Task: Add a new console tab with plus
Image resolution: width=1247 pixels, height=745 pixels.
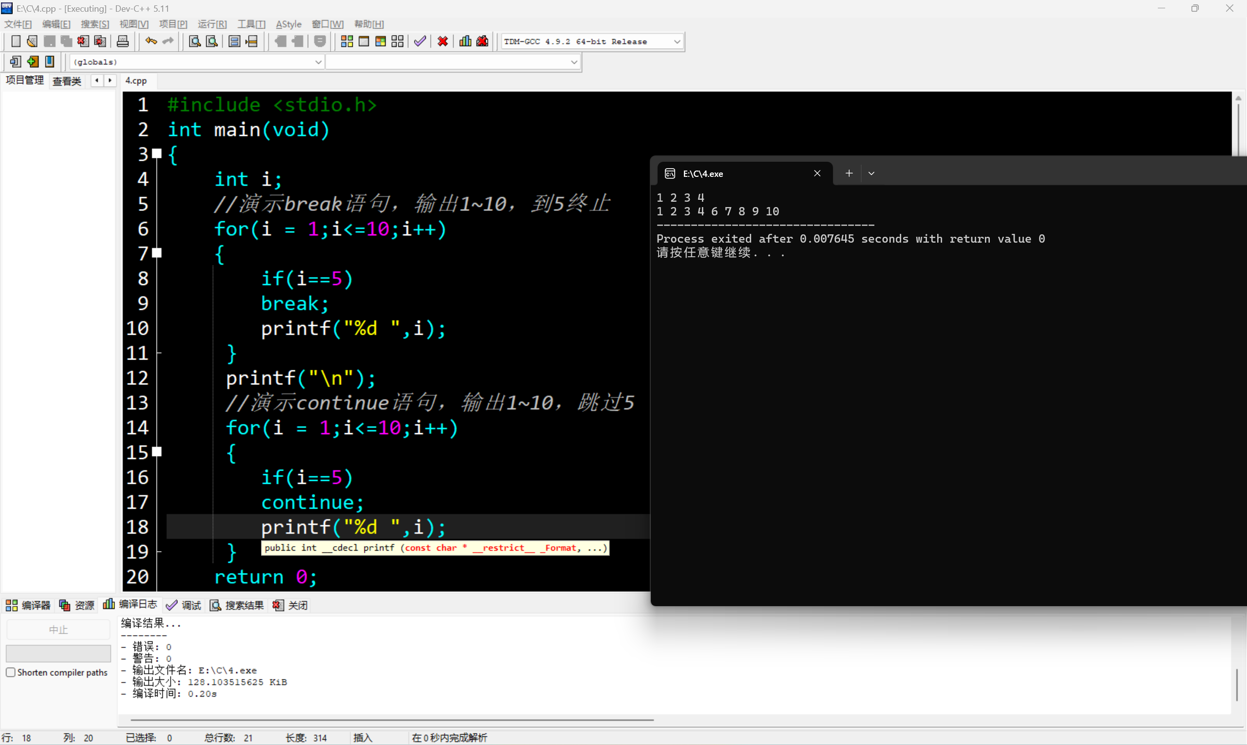Action: click(849, 173)
